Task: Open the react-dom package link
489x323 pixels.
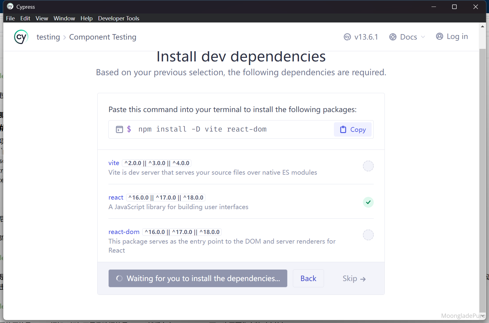Action: (x=124, y=232)
